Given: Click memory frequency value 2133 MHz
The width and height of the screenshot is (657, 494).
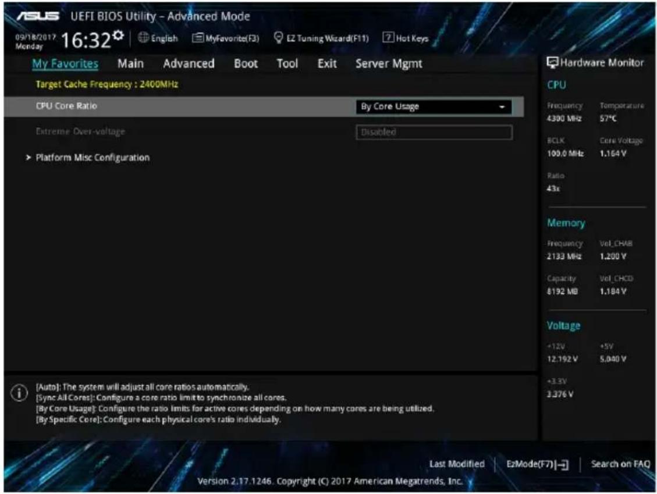Looking at the screenshot, I should pyautogui.click(x=564, y=257).
